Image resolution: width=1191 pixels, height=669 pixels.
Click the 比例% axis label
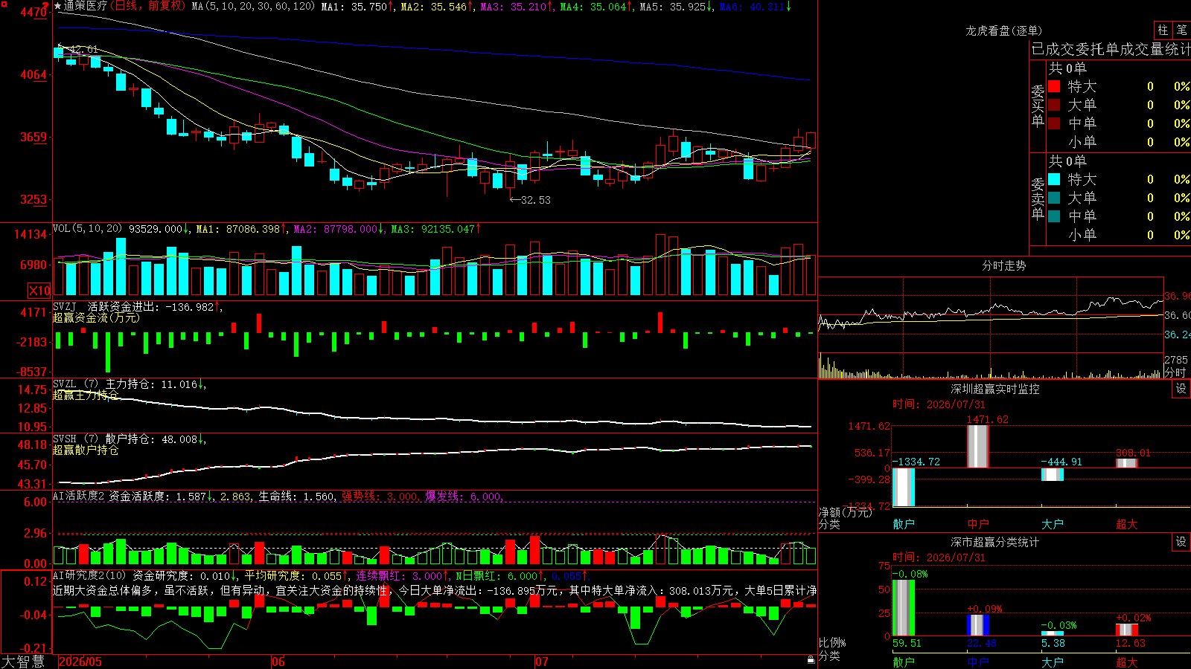(x=832, y=642)
